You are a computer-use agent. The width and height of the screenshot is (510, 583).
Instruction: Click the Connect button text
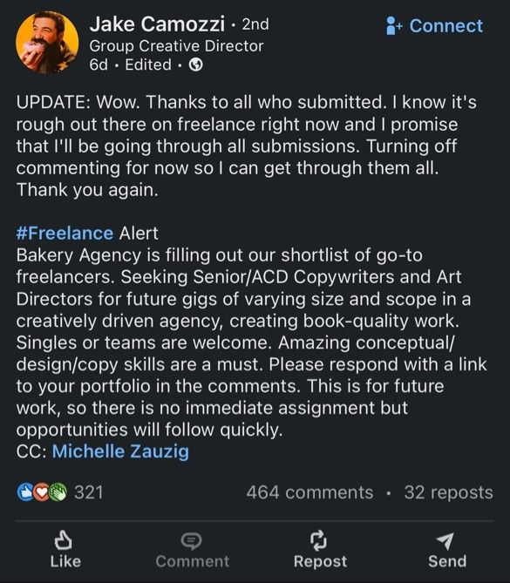(x=445, y=26)
